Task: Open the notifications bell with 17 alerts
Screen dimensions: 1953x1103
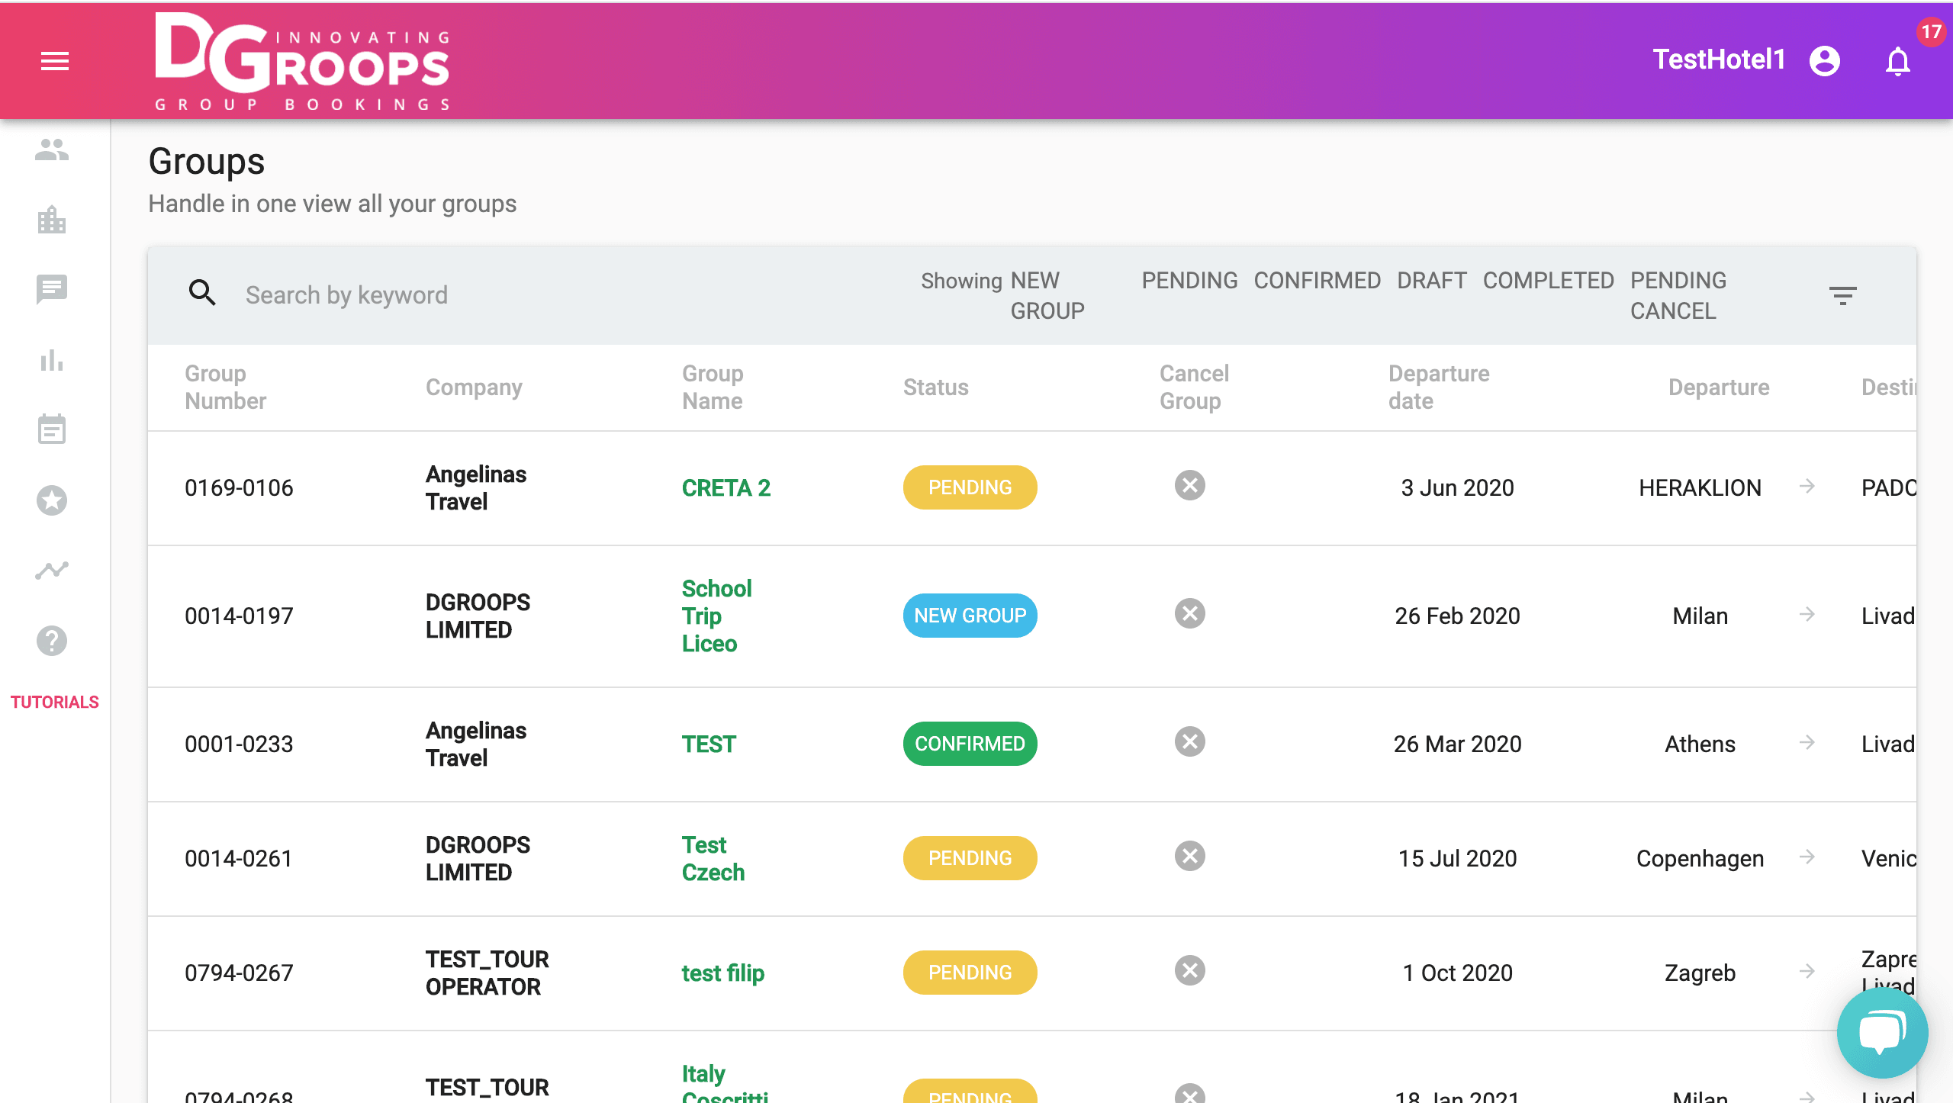Action: click(1898, 61)
